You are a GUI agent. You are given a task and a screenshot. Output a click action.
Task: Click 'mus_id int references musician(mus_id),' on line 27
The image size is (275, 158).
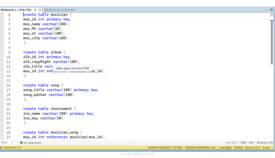point(64,137)
